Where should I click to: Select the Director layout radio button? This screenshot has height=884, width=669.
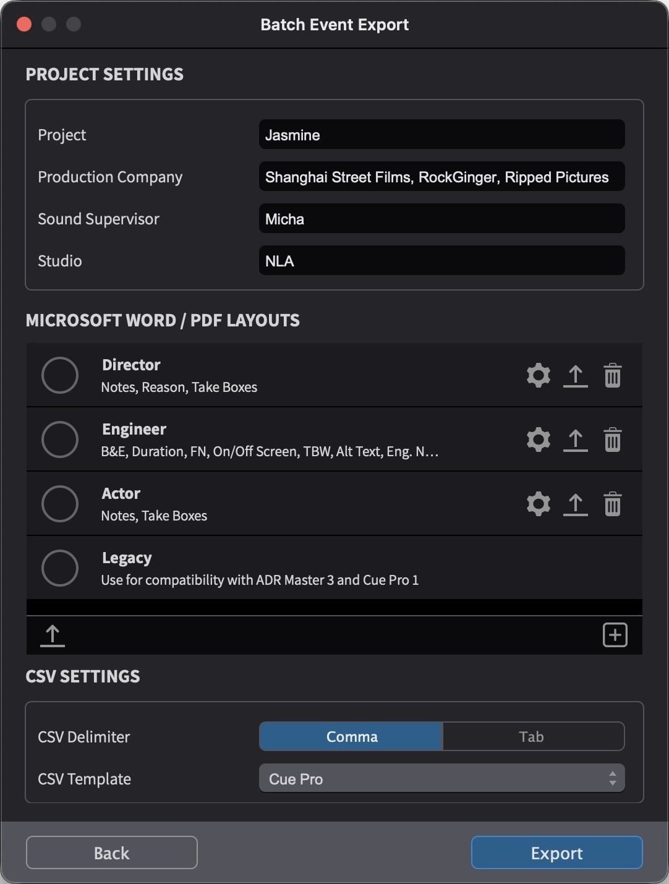[60, 375]
